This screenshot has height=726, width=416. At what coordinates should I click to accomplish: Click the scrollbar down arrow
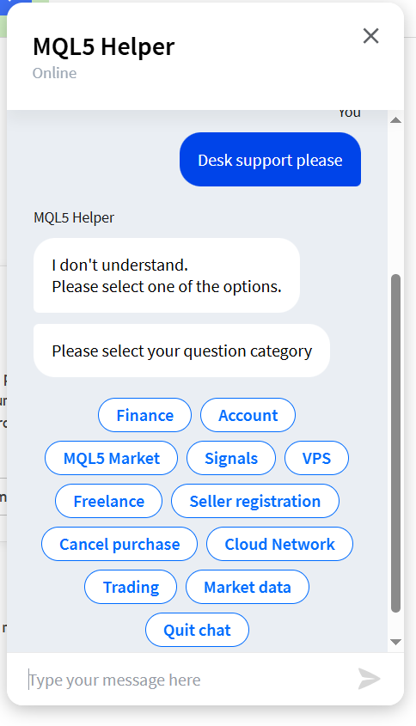tap(395, 642)
